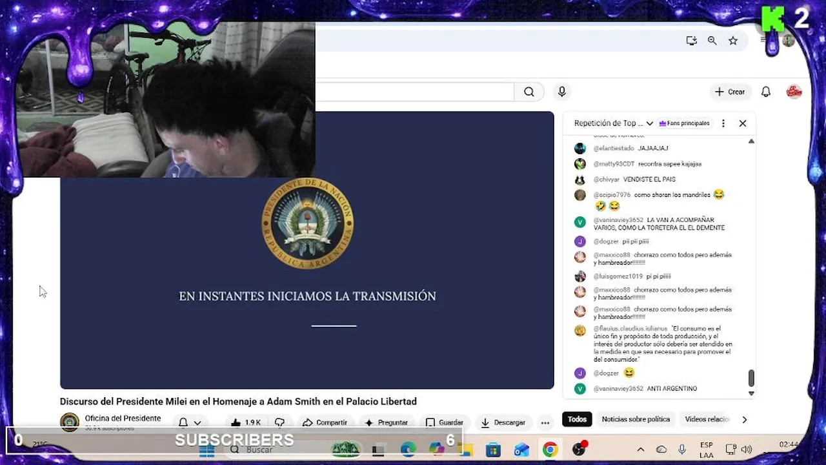Open Microsoft Store from the taskbar

(494, 449)
